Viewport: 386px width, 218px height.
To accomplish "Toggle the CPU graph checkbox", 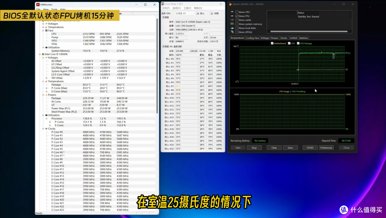I will coord(289,43).
